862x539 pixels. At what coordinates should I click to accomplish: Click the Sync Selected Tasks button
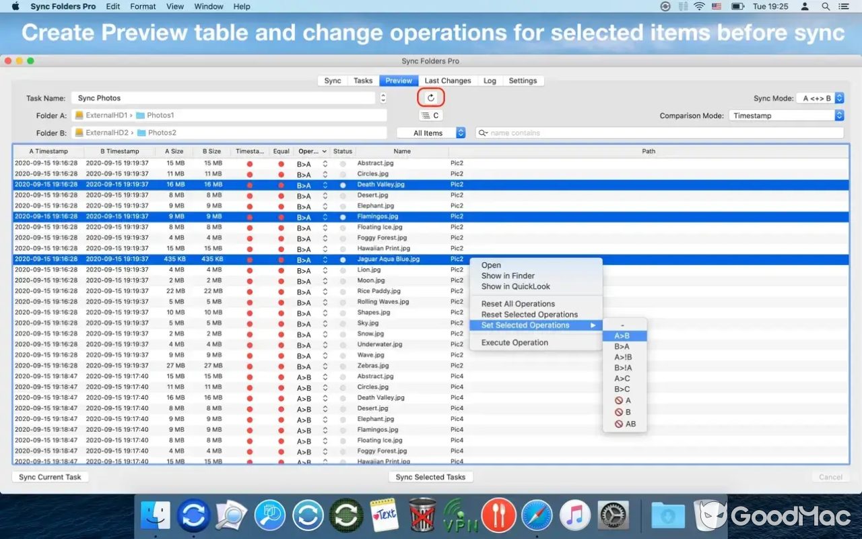(431, 476)
